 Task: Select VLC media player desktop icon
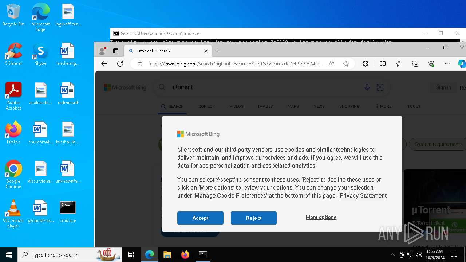pyautogui.click(x=13, y=214)
